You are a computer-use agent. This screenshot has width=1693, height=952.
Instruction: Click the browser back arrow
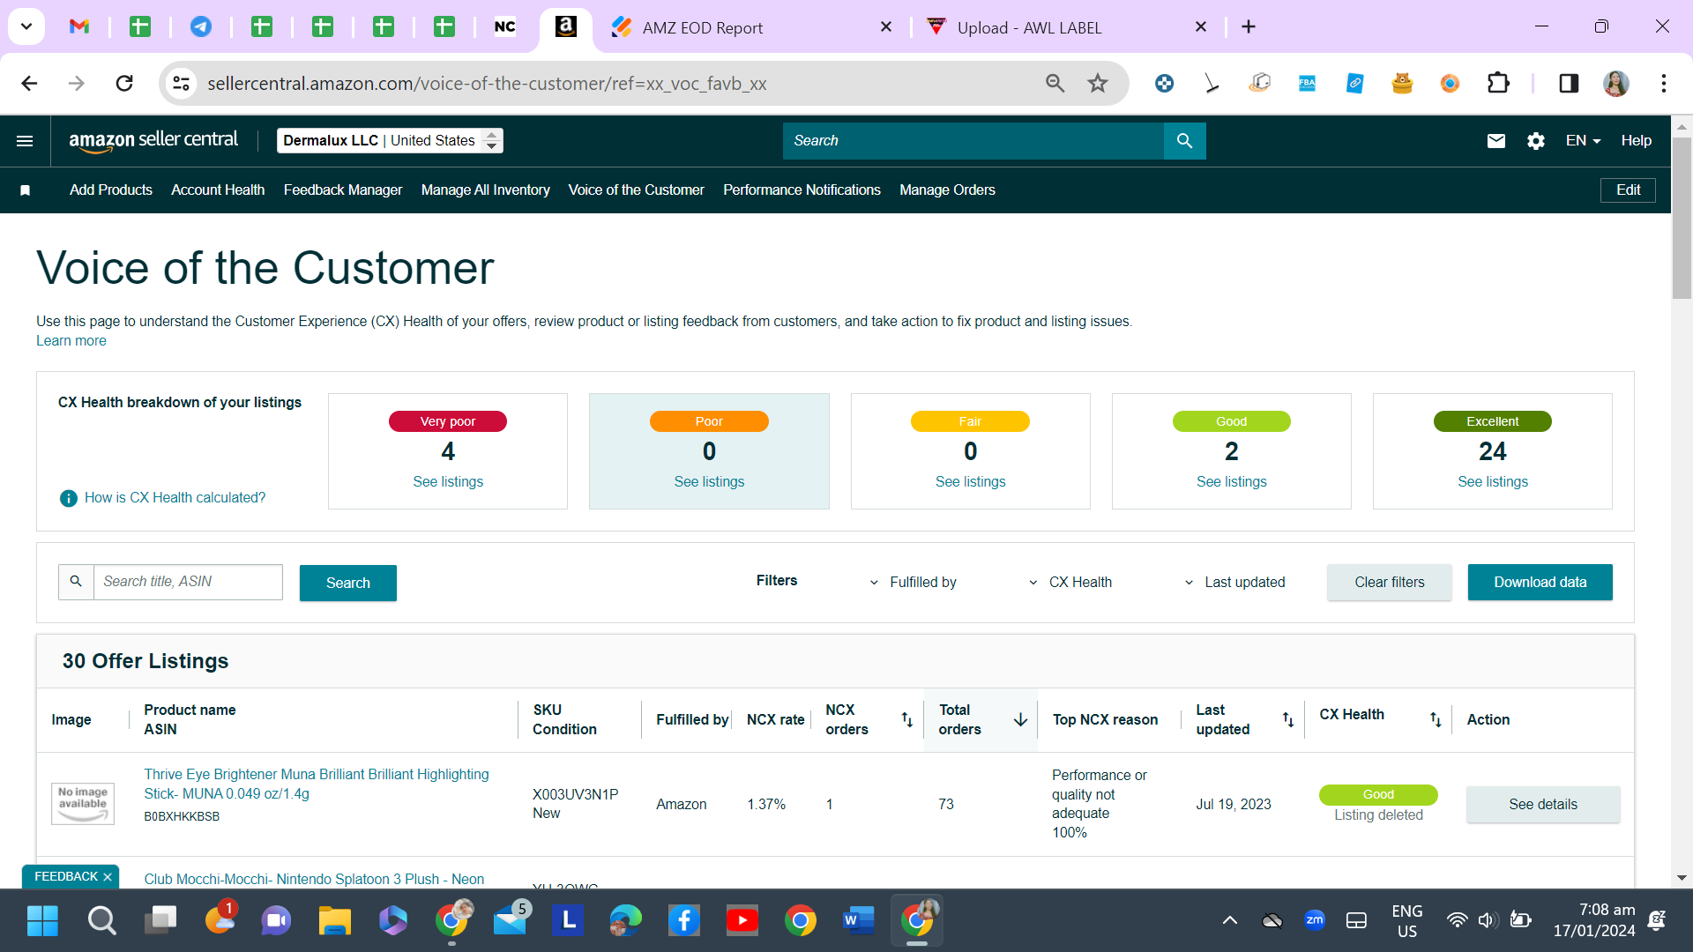tap(29, 84)
